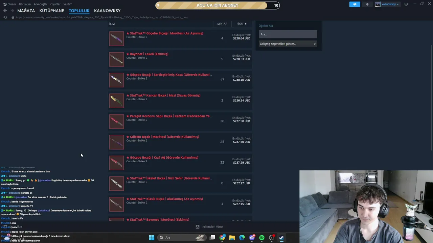Open Task View on the taskbar
This screenshot has width=433, height=243.
(x=212, y=238)
